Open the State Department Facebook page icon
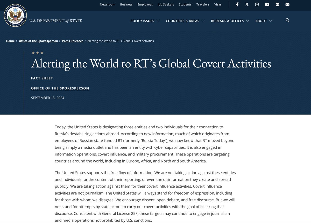This screenshot has height=223, width=311. (x=237, y=4)
